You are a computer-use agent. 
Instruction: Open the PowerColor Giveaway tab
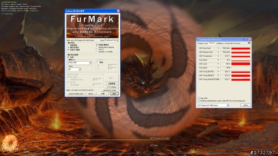pyautogui.click(x=232, y=43)
